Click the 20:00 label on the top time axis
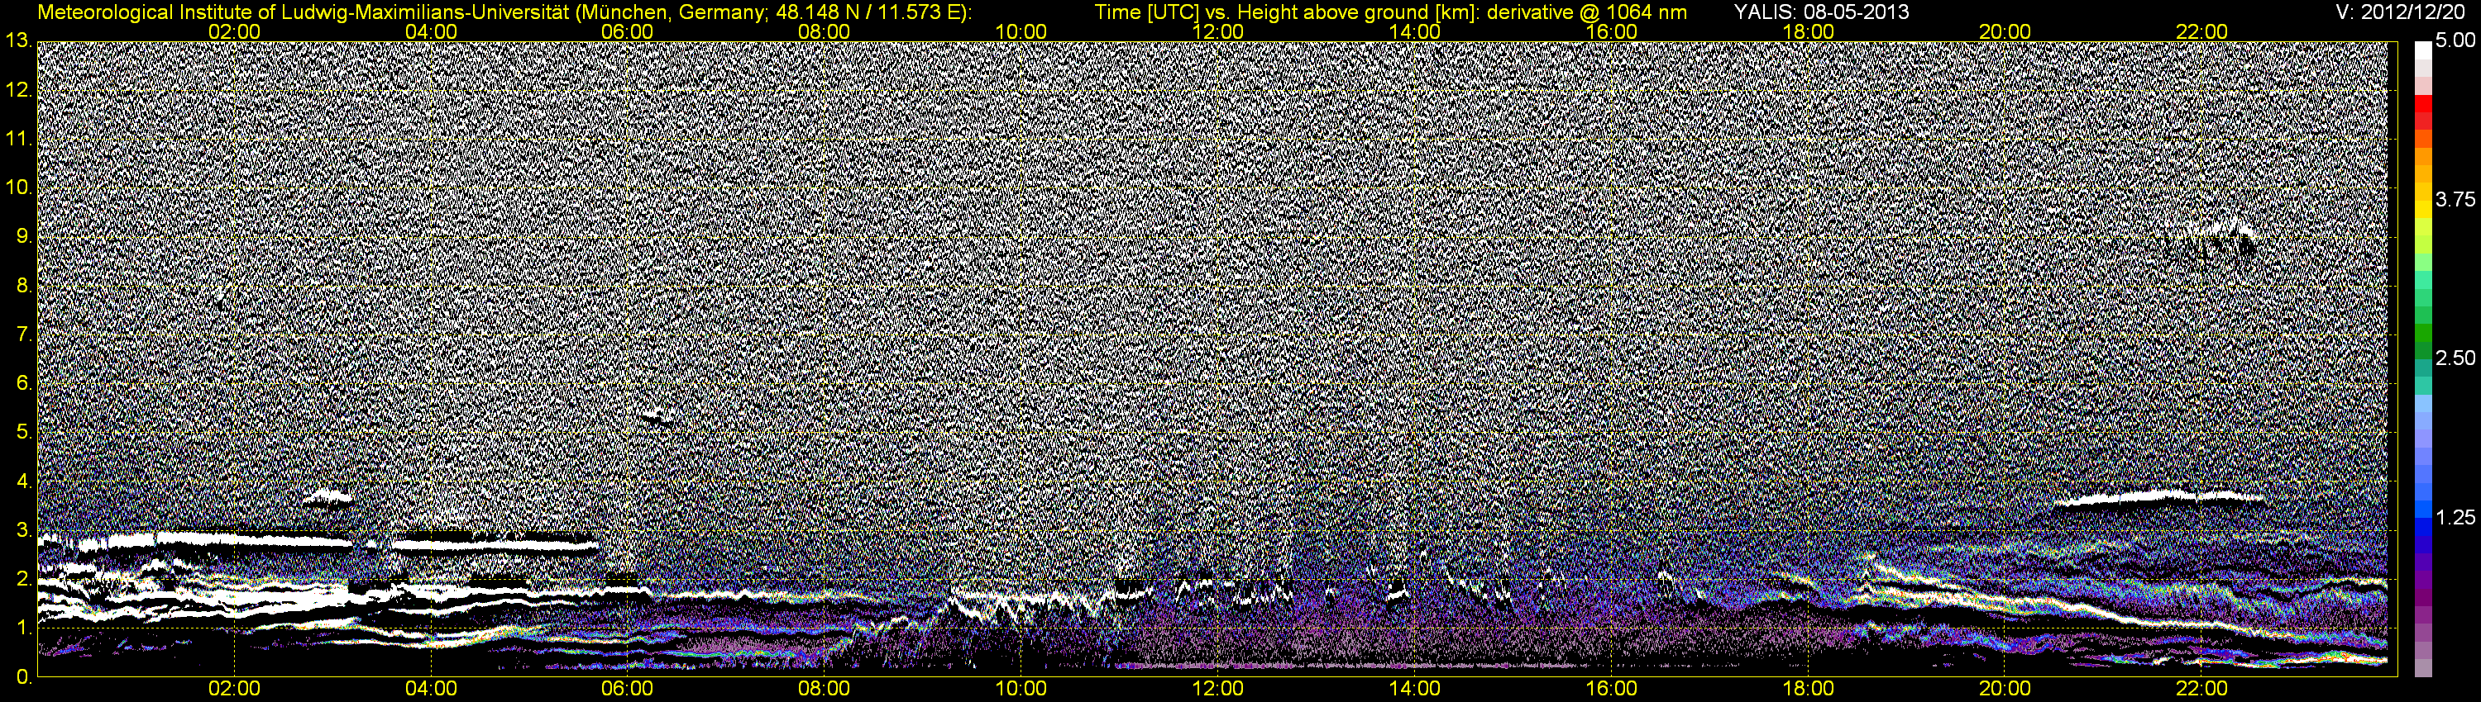Image resolution: width=2481 pixels, height=702 pixels. pyautogui.click(x=2005, y=31)
